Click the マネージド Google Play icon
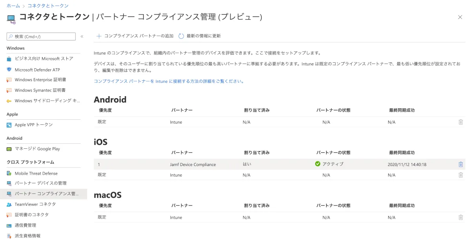Viewport: 471px width, 241px height. click(x=9, y=149)
